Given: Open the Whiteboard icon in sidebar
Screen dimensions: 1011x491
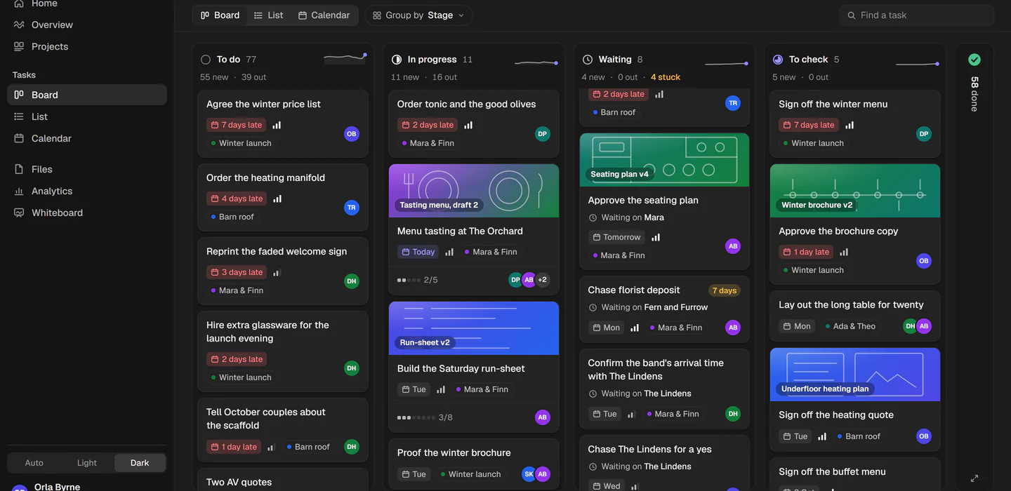Looking at the screenshot, I should (x=19, y=213).
